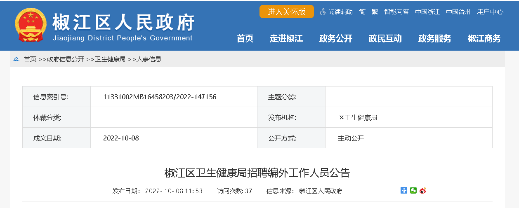Open the 首页 main navigation item

(245, 39)
